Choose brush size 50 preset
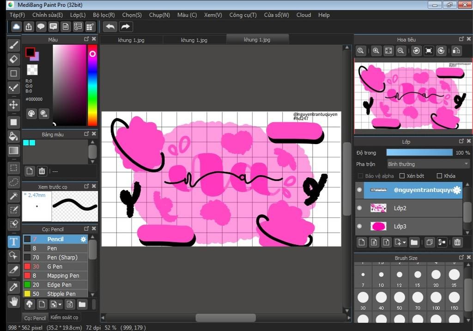473x331 pixels. (x=400, y=301)
